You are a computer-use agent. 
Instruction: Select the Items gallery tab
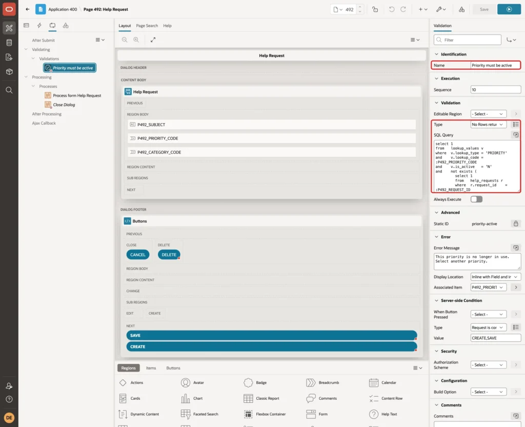[151, 368]
